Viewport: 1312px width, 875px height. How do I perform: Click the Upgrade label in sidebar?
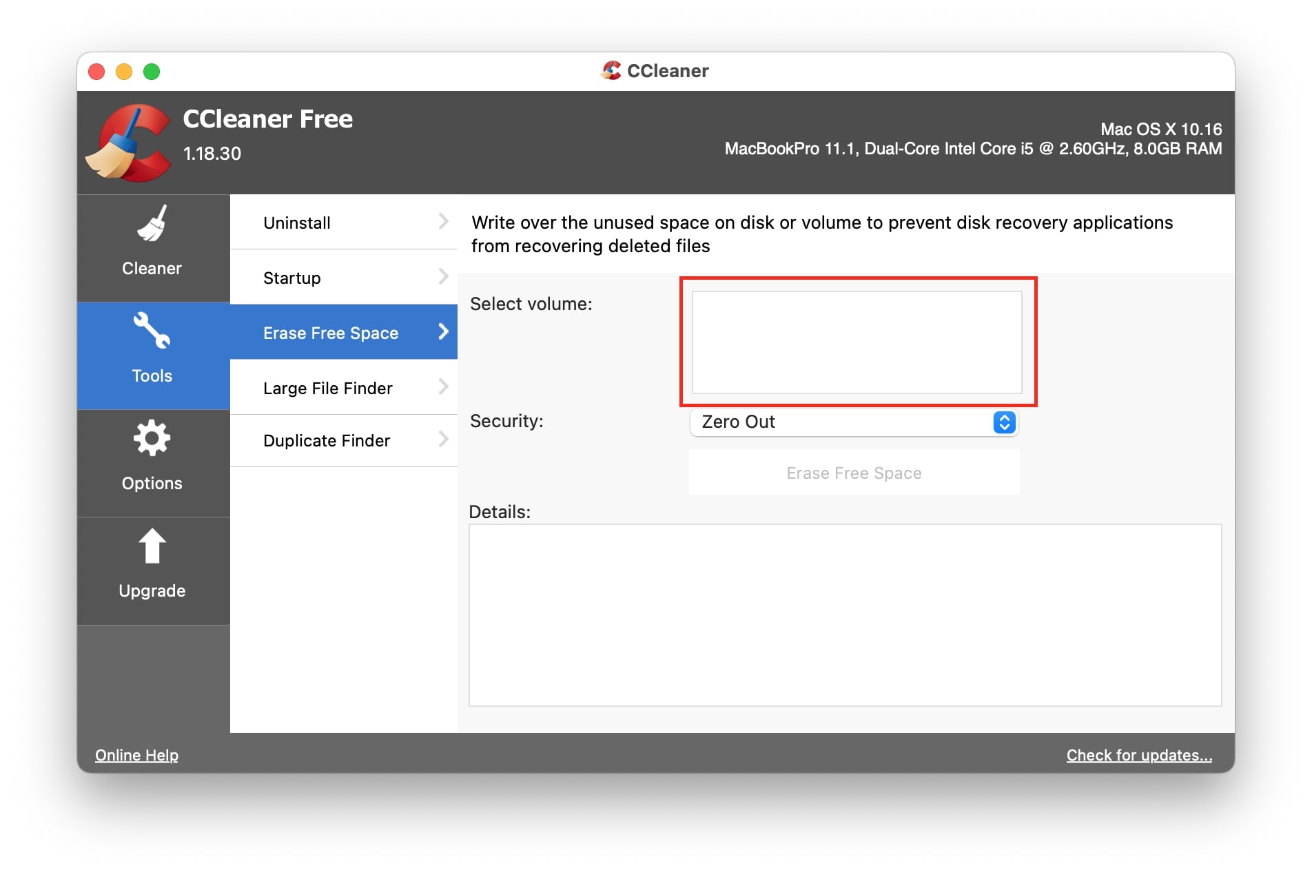point(152,590)
